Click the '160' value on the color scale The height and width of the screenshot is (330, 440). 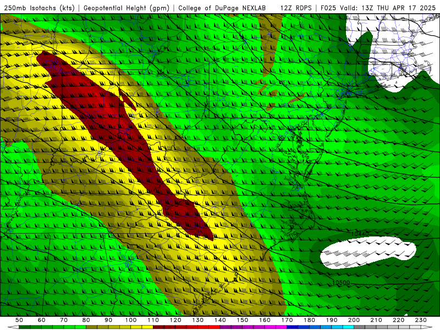[265, 320]
